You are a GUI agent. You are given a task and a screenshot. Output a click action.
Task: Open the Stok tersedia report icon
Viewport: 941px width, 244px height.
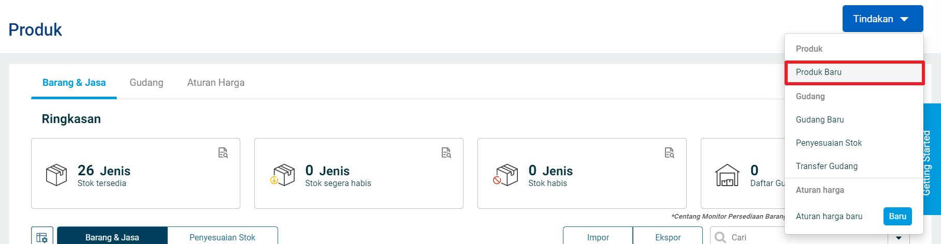point(223,152)
